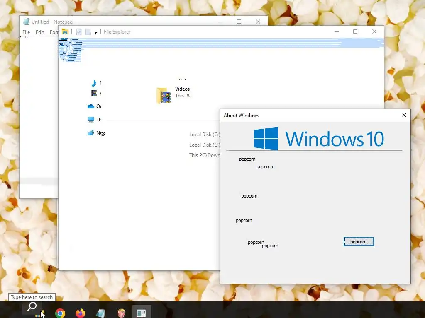
Task: Click the New folder icon in File Explorer toolbar
Action: click(88, 32)
